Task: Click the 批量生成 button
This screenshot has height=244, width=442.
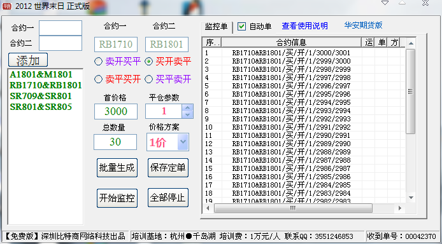Action: tap(117, 168)
